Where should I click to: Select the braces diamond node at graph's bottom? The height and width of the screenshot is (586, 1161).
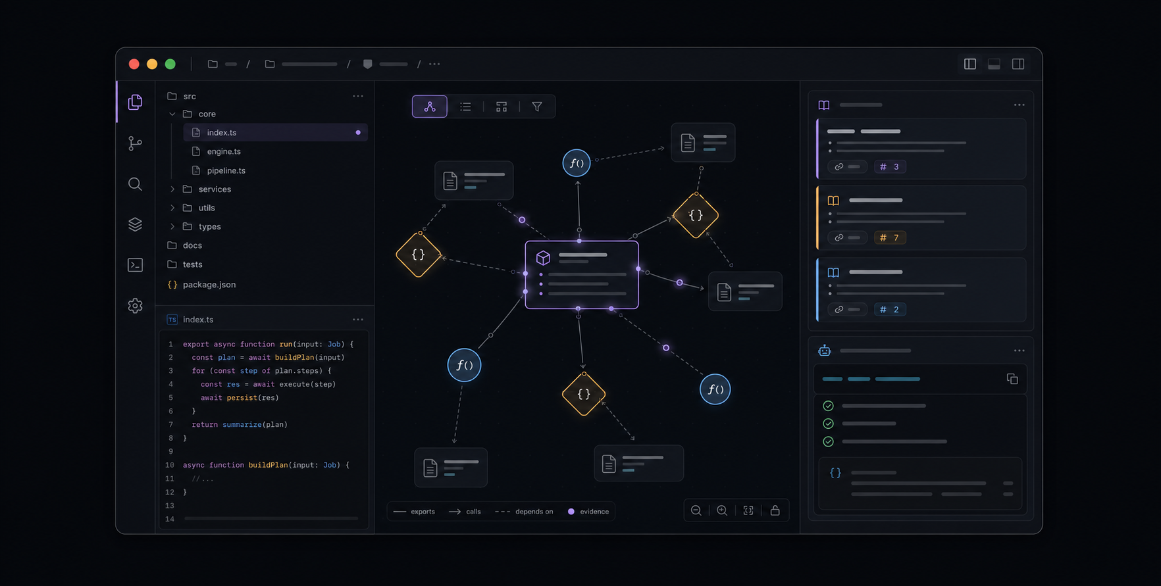click(584, 394)
